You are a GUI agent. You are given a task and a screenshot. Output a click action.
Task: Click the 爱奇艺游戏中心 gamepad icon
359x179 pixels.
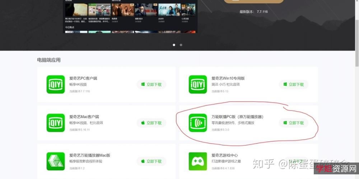point(198,161)
